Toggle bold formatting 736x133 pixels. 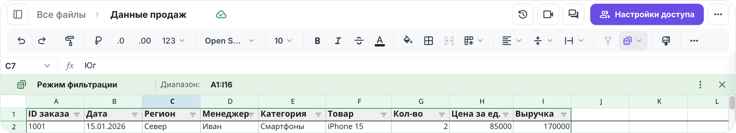(x=317, y=41)
